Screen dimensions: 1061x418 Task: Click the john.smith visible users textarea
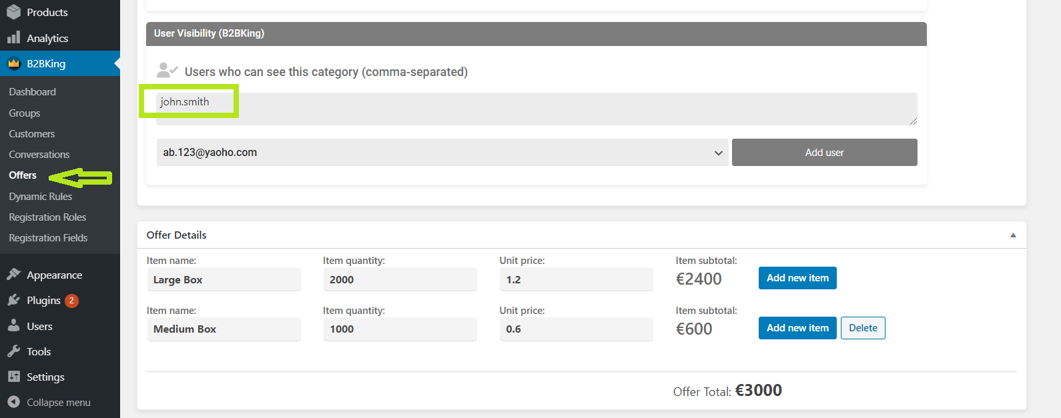pos(537,109)
